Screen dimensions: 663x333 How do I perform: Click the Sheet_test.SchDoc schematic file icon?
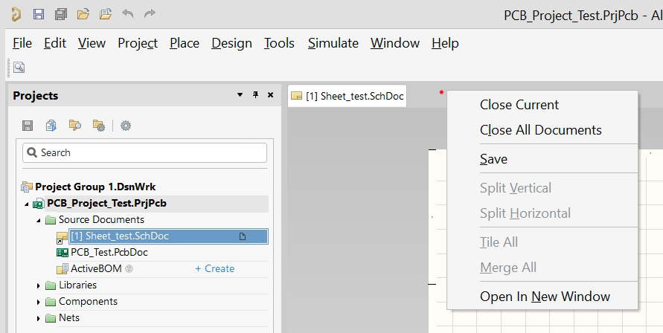click(63, 237)
